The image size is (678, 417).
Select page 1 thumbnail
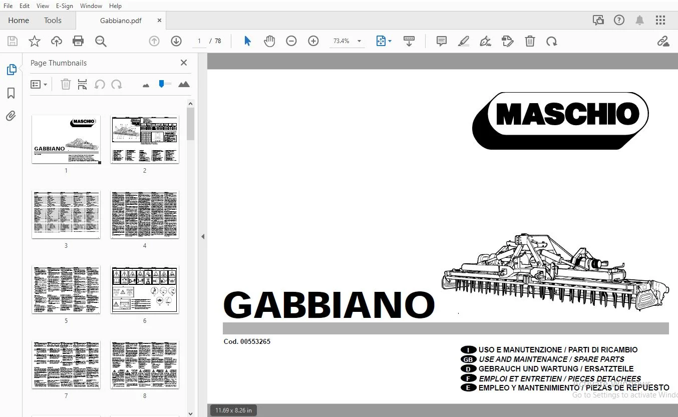(x=66, y=139)
